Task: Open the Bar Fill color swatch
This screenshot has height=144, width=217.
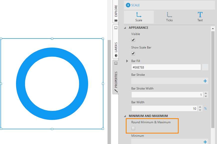Action: 205,67
